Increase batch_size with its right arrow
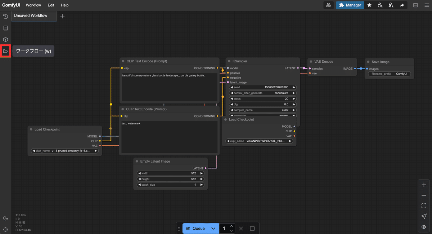This screenshot has height=234, width=432. [x=202, y=185]
